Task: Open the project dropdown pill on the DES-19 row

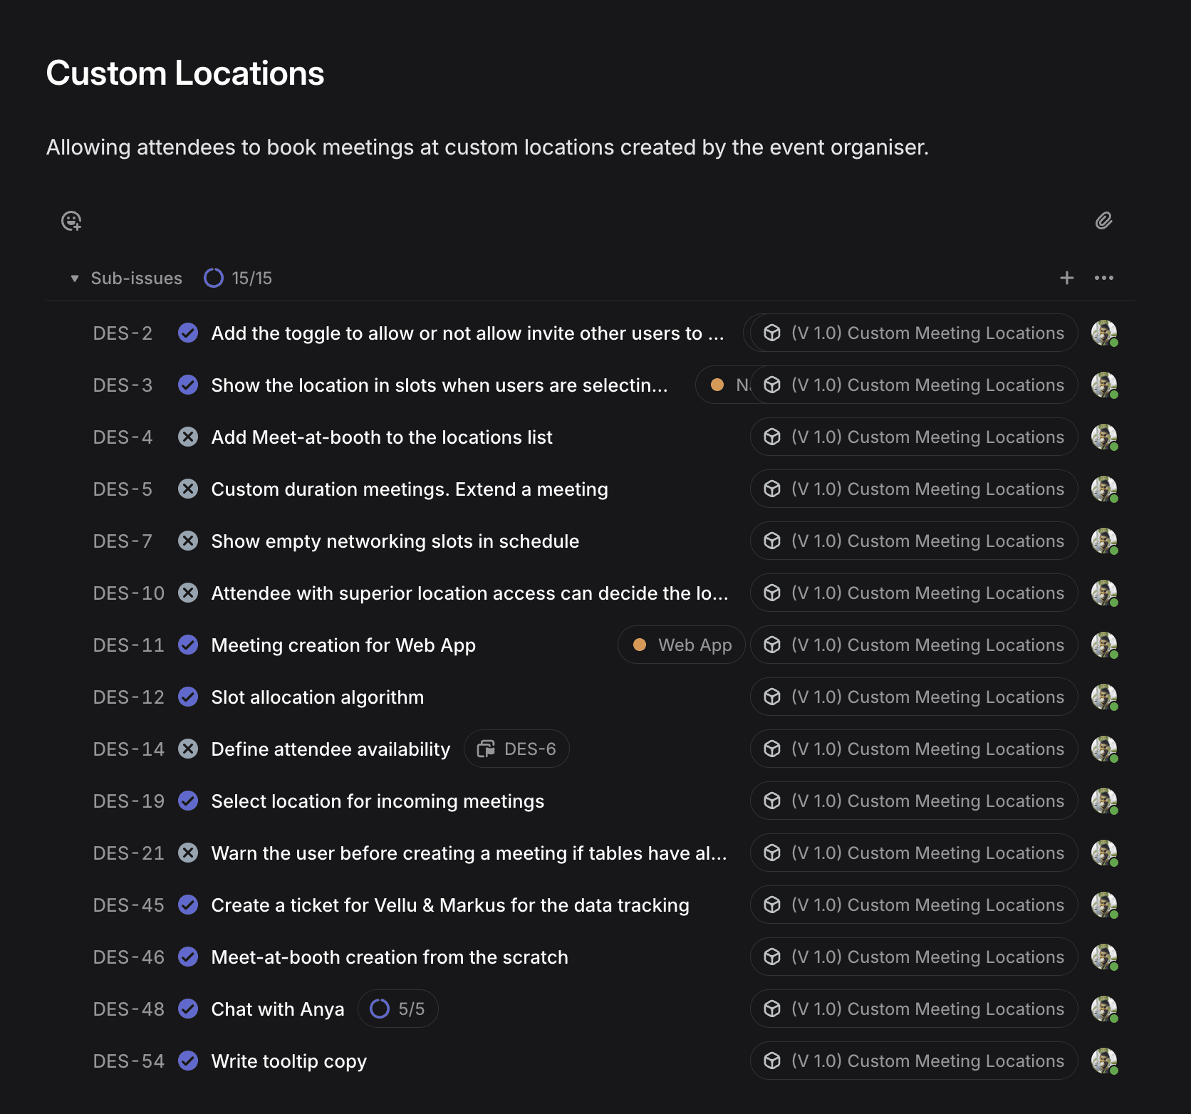Action: point(914,801)
